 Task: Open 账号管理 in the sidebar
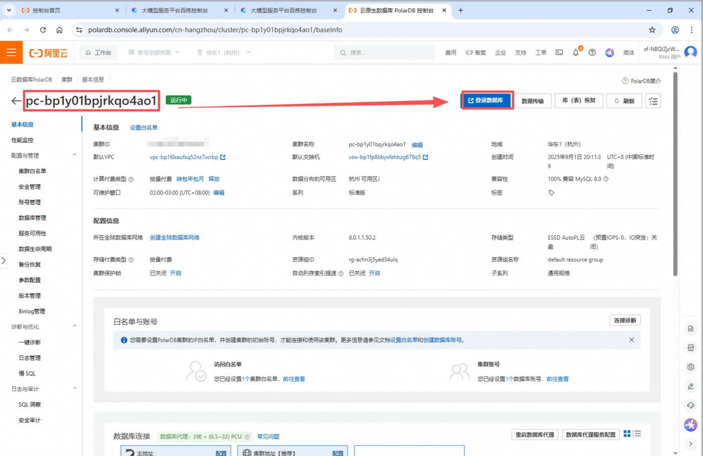pos(30,202)
